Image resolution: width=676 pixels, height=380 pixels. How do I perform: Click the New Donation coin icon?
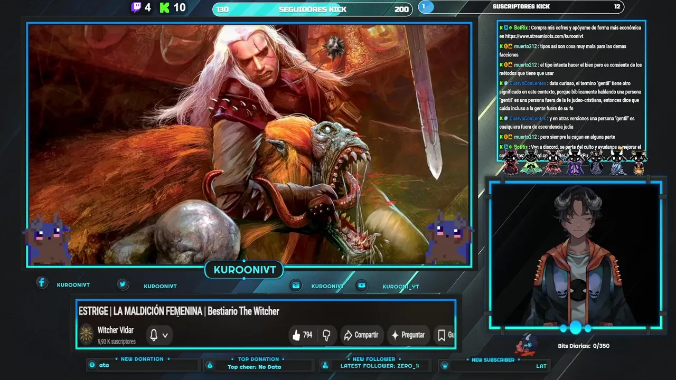tap(92, 365)
